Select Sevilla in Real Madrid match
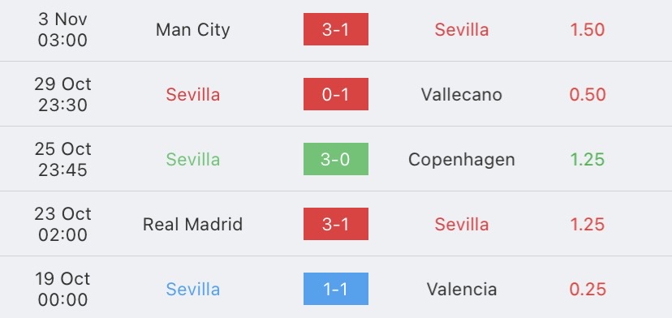The width and height of the screenshot is (672, 318). 462,224
